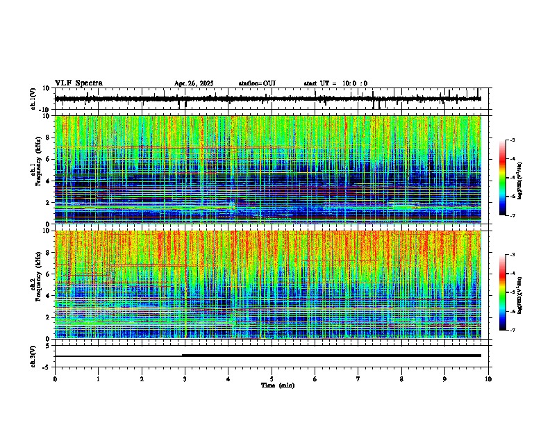Click the "8" tick on the Time axis
This screenshot has width=550, height=425.
pos(401,379)
